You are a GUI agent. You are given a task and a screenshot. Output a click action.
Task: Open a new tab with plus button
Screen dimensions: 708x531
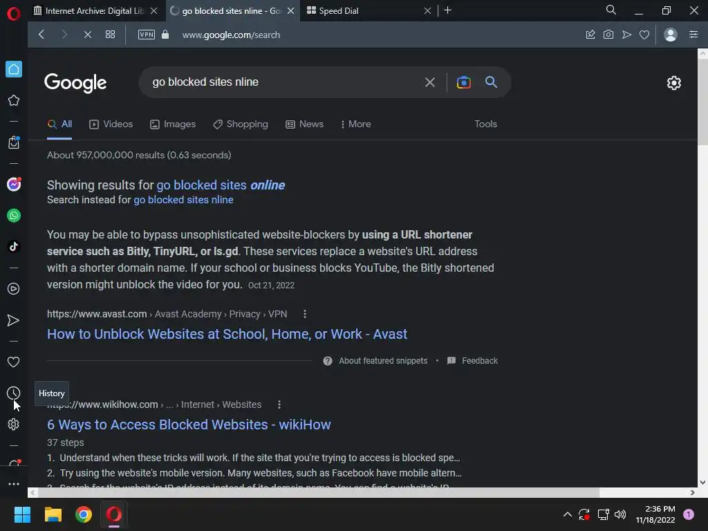(447, 10)
